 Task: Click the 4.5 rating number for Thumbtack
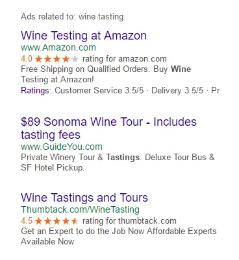coord(27,221)
